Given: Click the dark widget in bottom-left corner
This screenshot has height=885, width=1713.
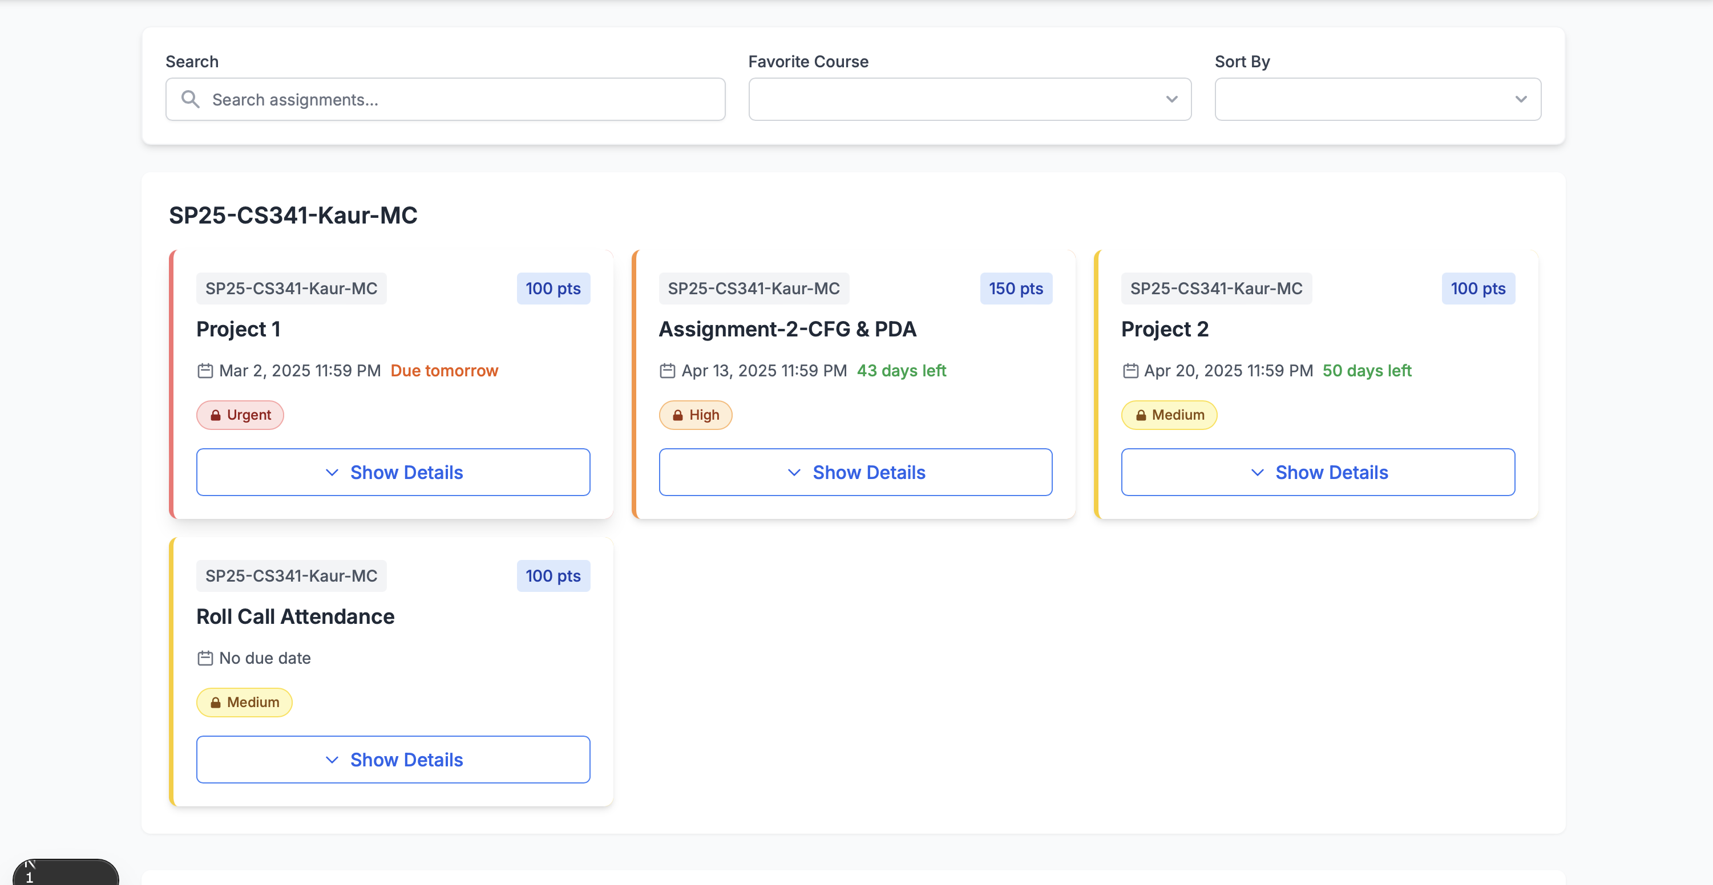Looking at the screenshot, I should tap(65, 872).
